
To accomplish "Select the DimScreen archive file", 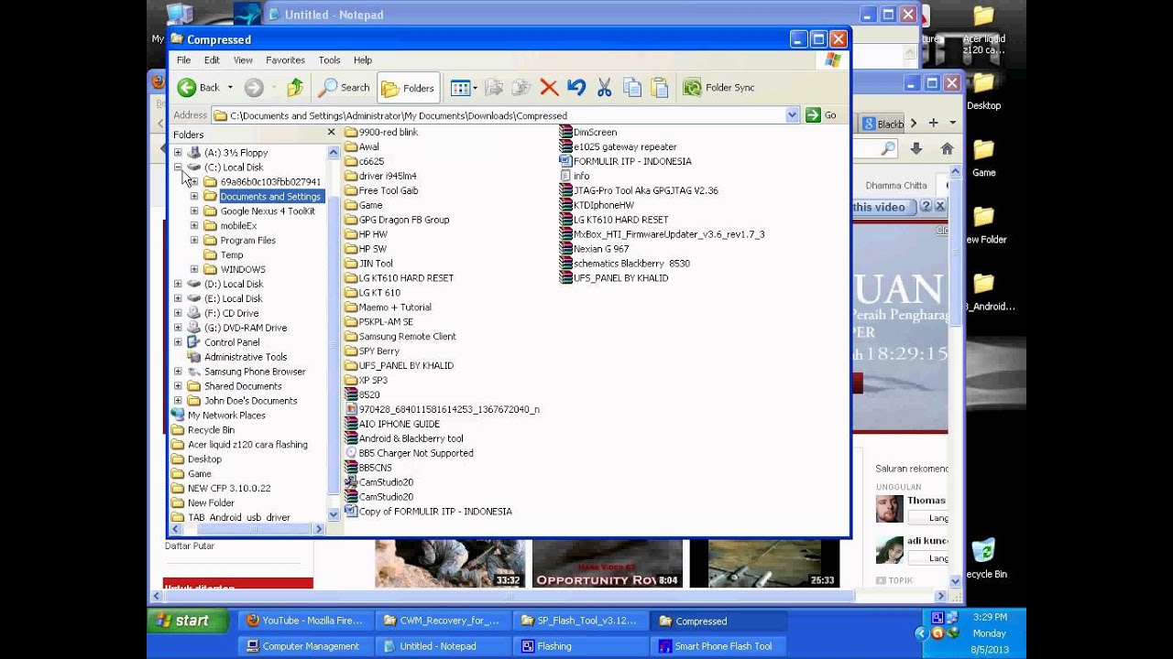I will tap(588, 133).
